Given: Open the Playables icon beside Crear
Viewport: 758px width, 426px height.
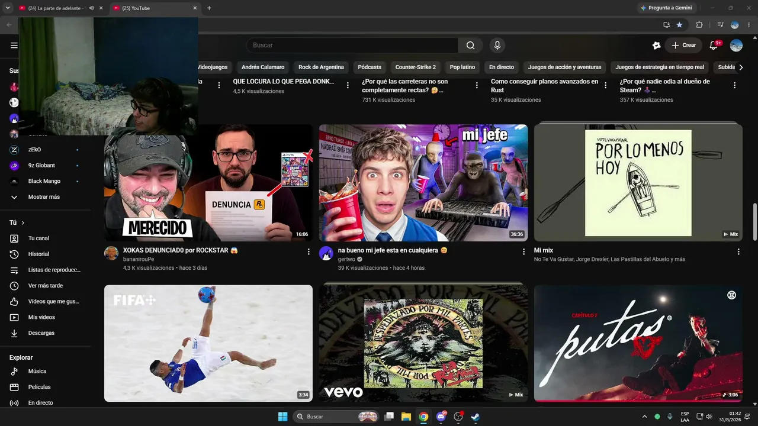Looking at the screenshot, I should pyautogui.click(x=656, y=46).
